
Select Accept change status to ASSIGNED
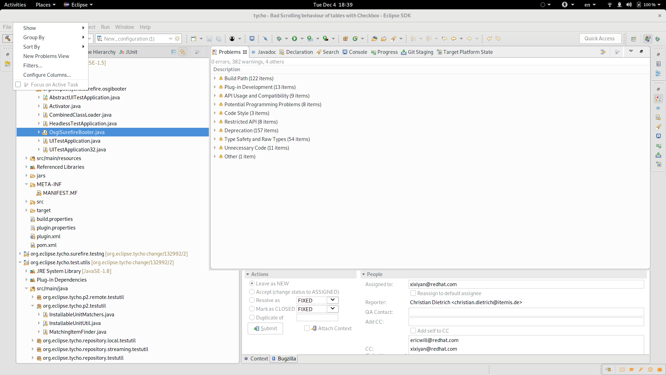tap(252, 292)
